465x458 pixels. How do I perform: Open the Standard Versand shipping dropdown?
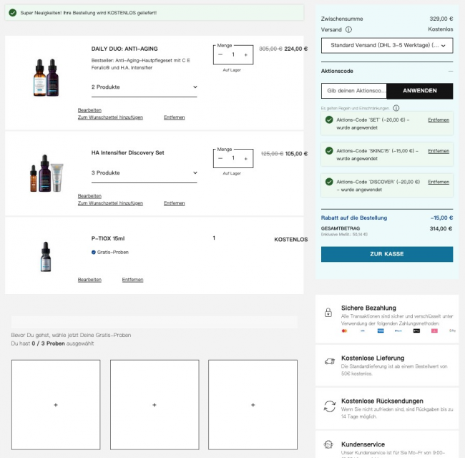386,46
